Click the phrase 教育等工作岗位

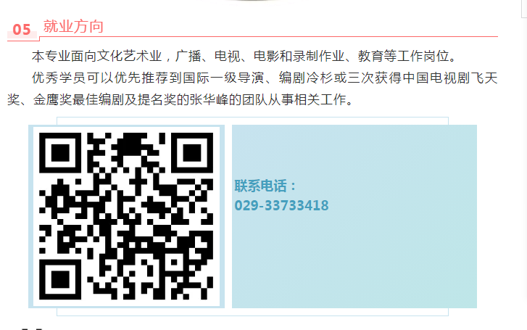tap(404, 56)
